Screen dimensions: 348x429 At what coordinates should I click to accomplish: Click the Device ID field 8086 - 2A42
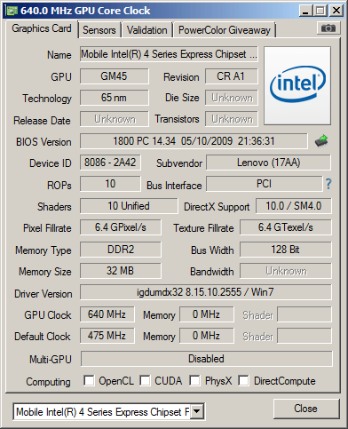coord(110,163)
